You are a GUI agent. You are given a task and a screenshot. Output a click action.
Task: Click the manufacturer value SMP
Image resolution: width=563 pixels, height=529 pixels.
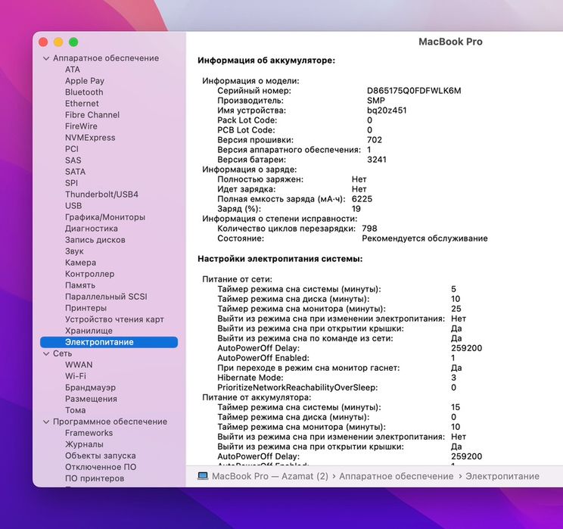click(x=376, y=101)
